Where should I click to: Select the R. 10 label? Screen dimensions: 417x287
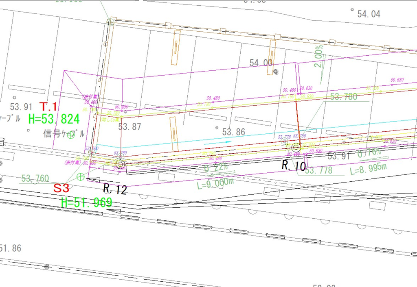coord(294,166)
